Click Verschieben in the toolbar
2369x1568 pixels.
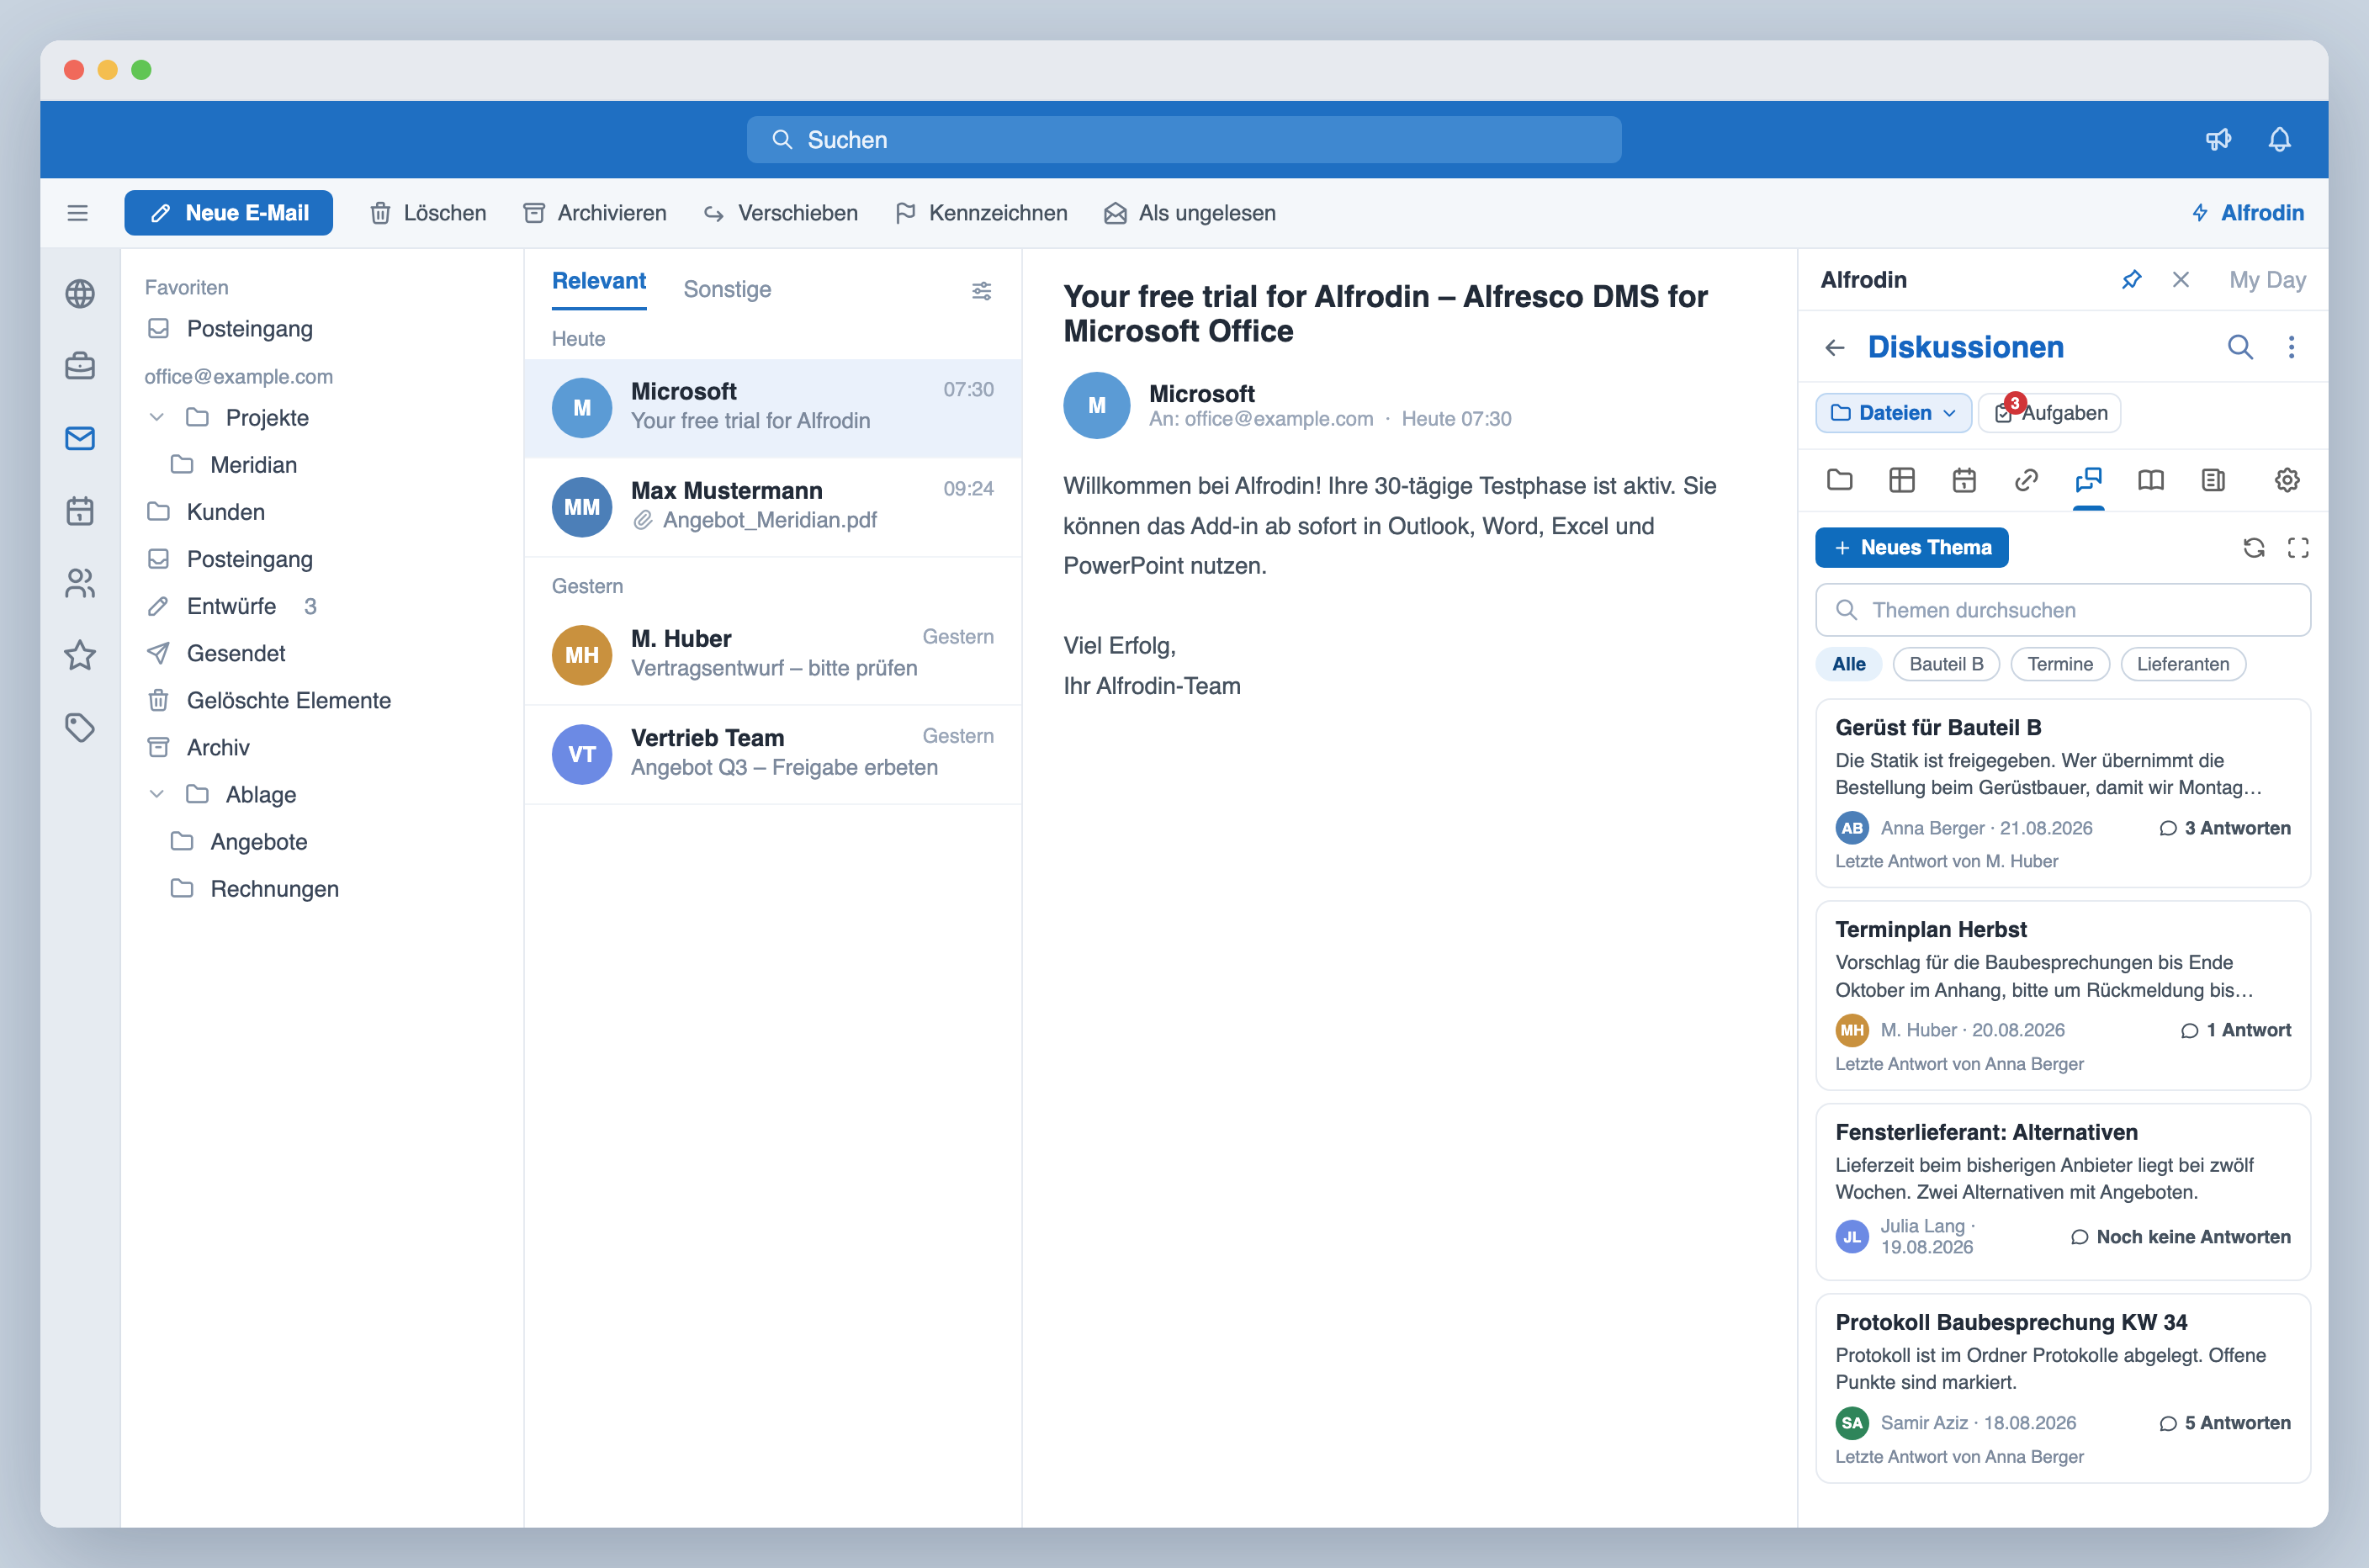tap(780, 213)
